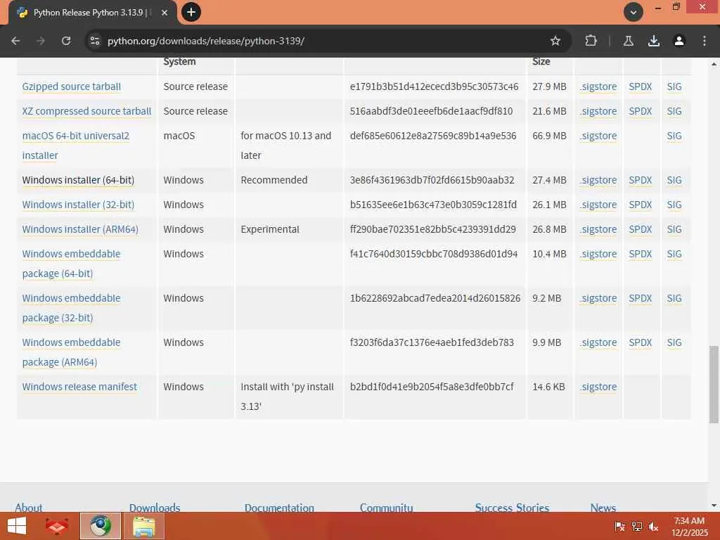720x540 pixels.
Task: Reload the Python release page
Action: tap(66, 41)
